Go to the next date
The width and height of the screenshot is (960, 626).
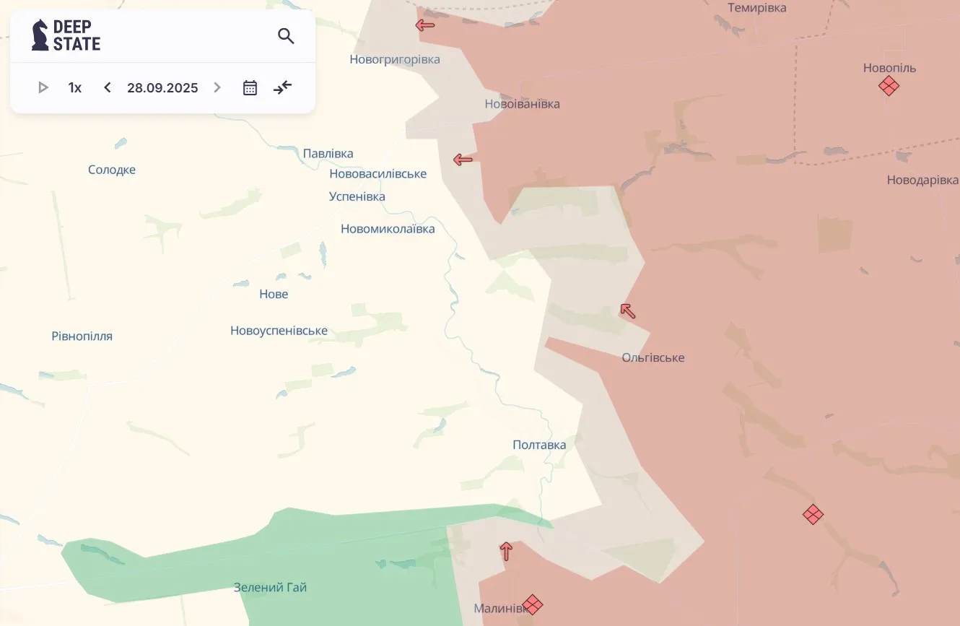217,88
